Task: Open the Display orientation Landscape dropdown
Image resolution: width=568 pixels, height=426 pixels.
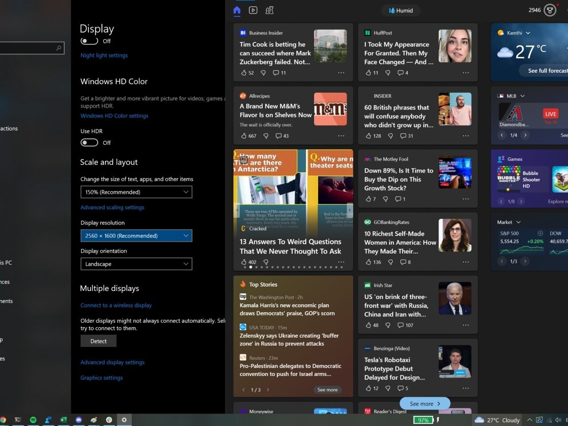Action: [x=136, y=264]
